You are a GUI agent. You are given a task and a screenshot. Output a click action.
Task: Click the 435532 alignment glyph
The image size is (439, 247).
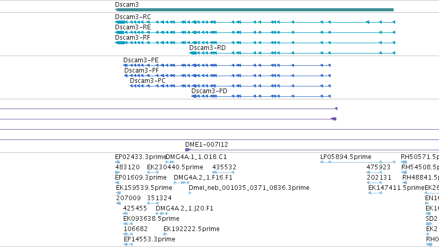click(223, 172)
